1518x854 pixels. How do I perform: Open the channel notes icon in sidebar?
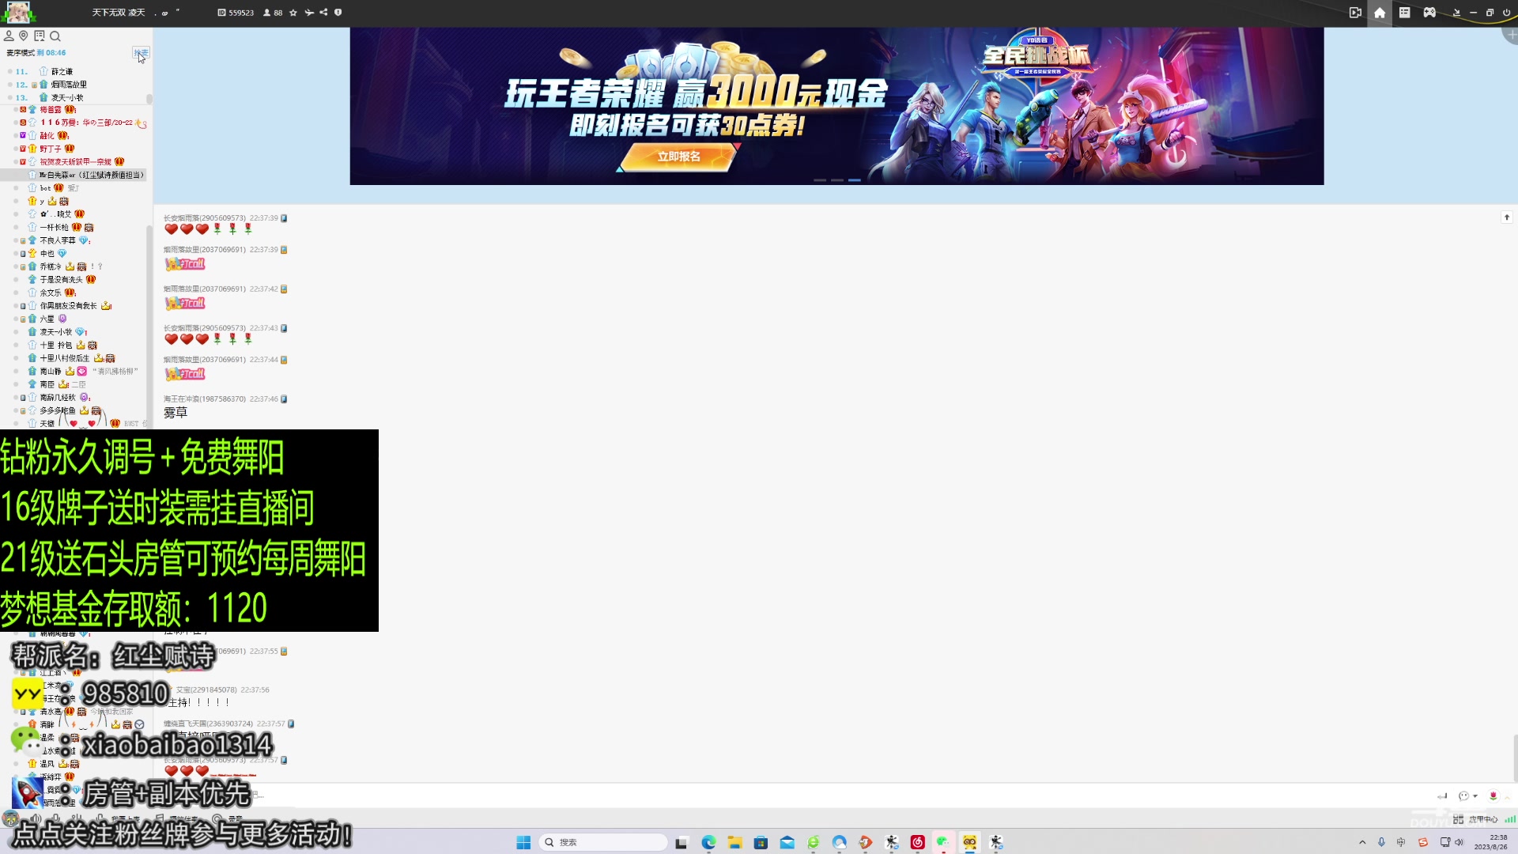tap(40, 36)
